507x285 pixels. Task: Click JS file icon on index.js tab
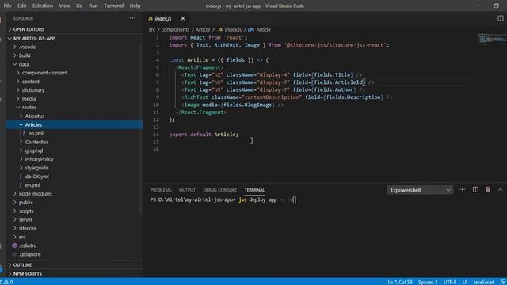(x=151, y=19)
